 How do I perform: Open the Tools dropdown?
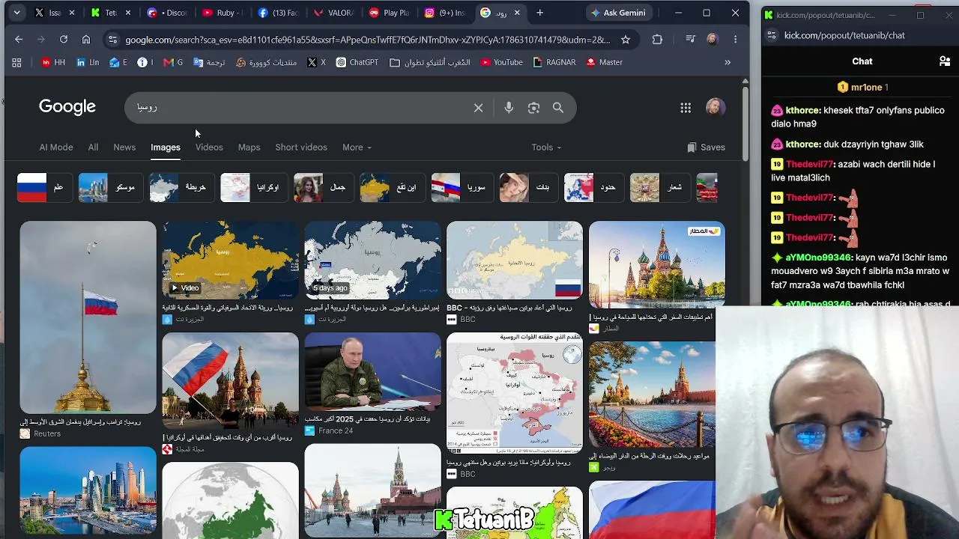(546, 147)
